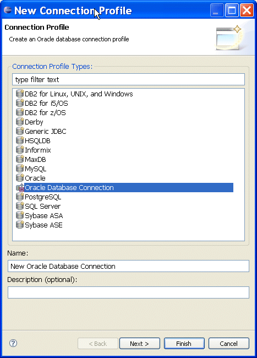
Task: Click the MaxDB database icon
Action: pos(20,159)
